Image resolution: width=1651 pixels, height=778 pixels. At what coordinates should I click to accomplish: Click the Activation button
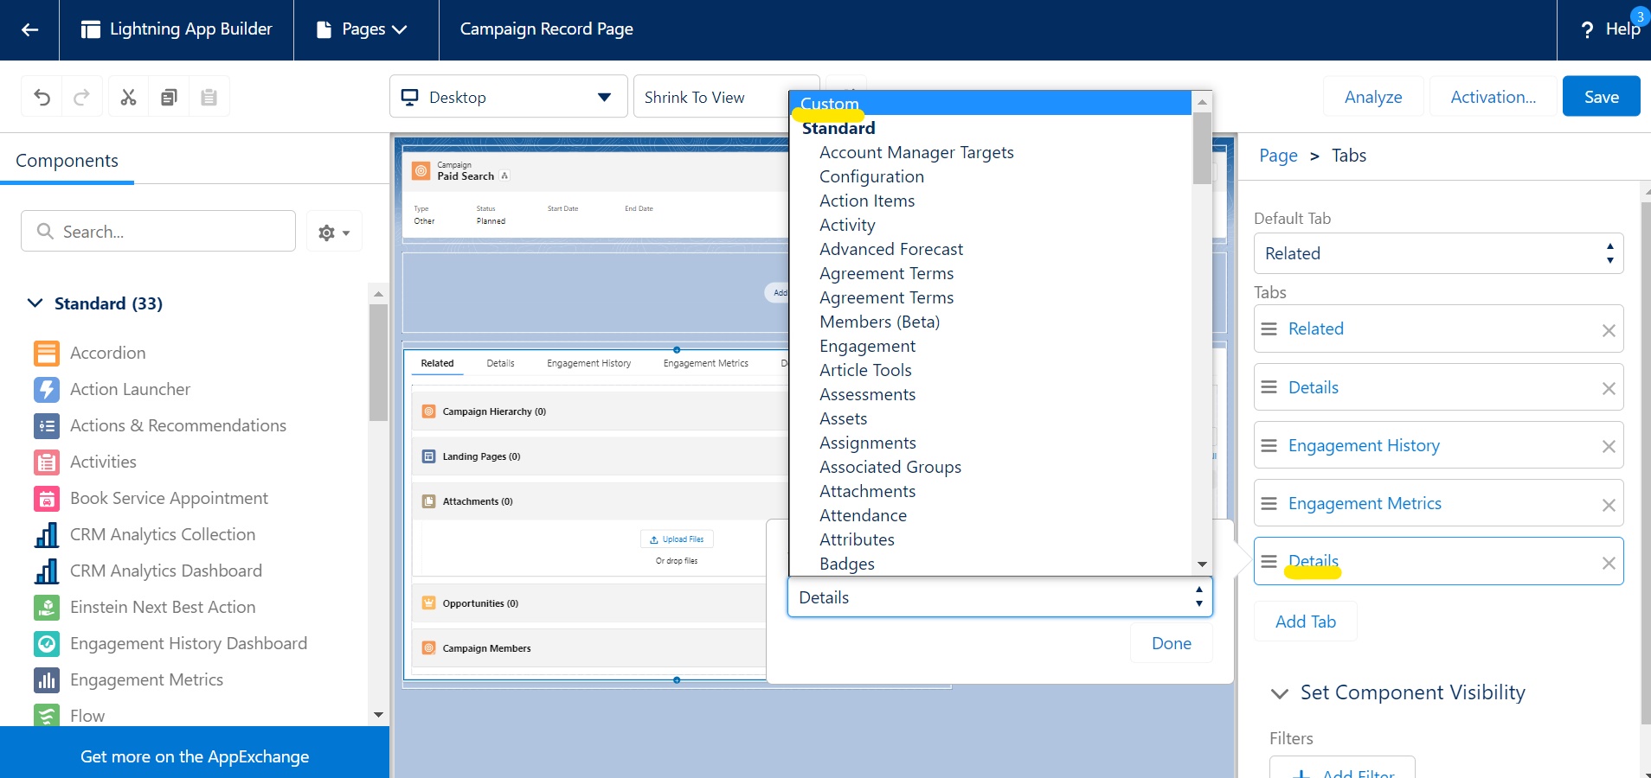pyautogui.click(x=1494, y=97)
